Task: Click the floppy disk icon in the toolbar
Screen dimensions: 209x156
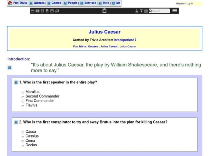Action: (x=52, y=11)
